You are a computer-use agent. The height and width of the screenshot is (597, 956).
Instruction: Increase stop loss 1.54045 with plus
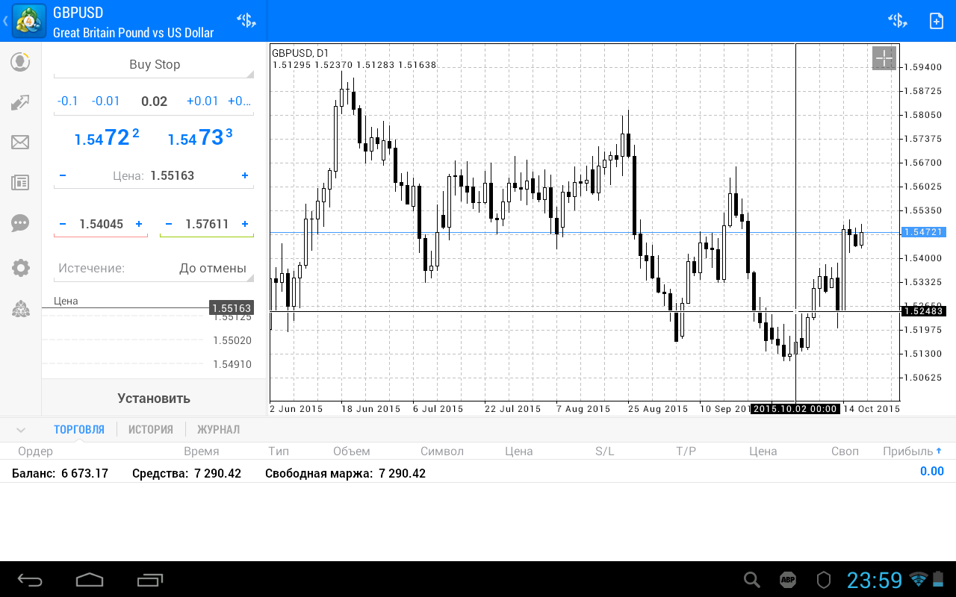click(x=139, y=224)
